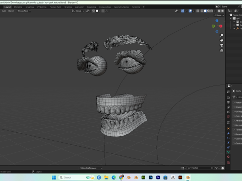Toggle proportional editing in viewport header
Image resolution: width=242 pixels, height=181 pixels.
click(x=103, y=11)
